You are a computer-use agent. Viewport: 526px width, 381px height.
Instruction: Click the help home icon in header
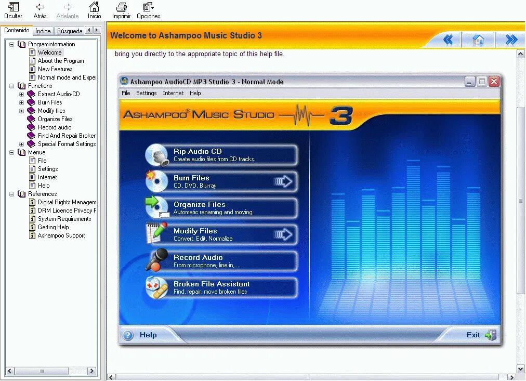[x=478, y=40]
